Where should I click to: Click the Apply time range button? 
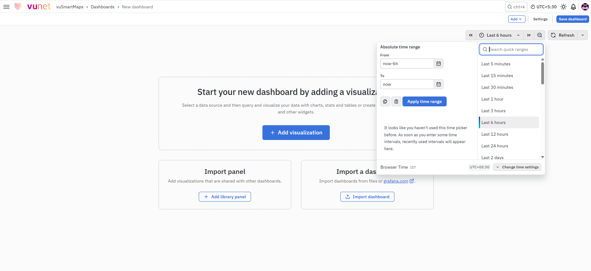(424, 101)
